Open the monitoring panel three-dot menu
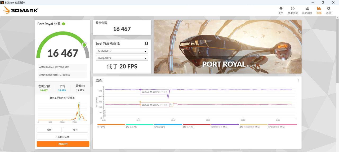This screenshot has height=152, width=339. tap(298, 80)
